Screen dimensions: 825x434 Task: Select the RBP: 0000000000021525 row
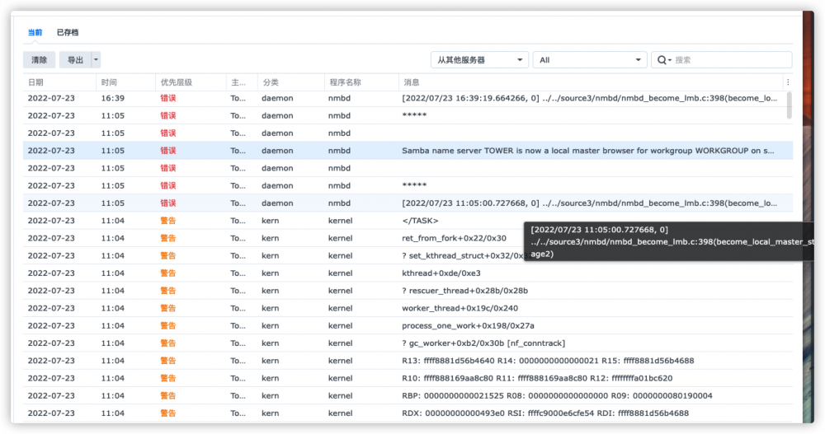coord(408,395)
